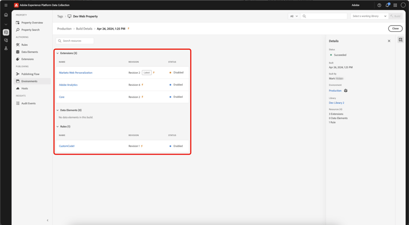Click Production breadcrumb

pyautogui.click(x=64, y=29)
